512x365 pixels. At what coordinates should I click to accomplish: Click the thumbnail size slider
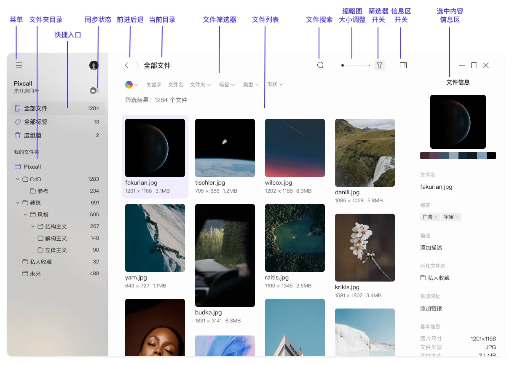point(356,65)
